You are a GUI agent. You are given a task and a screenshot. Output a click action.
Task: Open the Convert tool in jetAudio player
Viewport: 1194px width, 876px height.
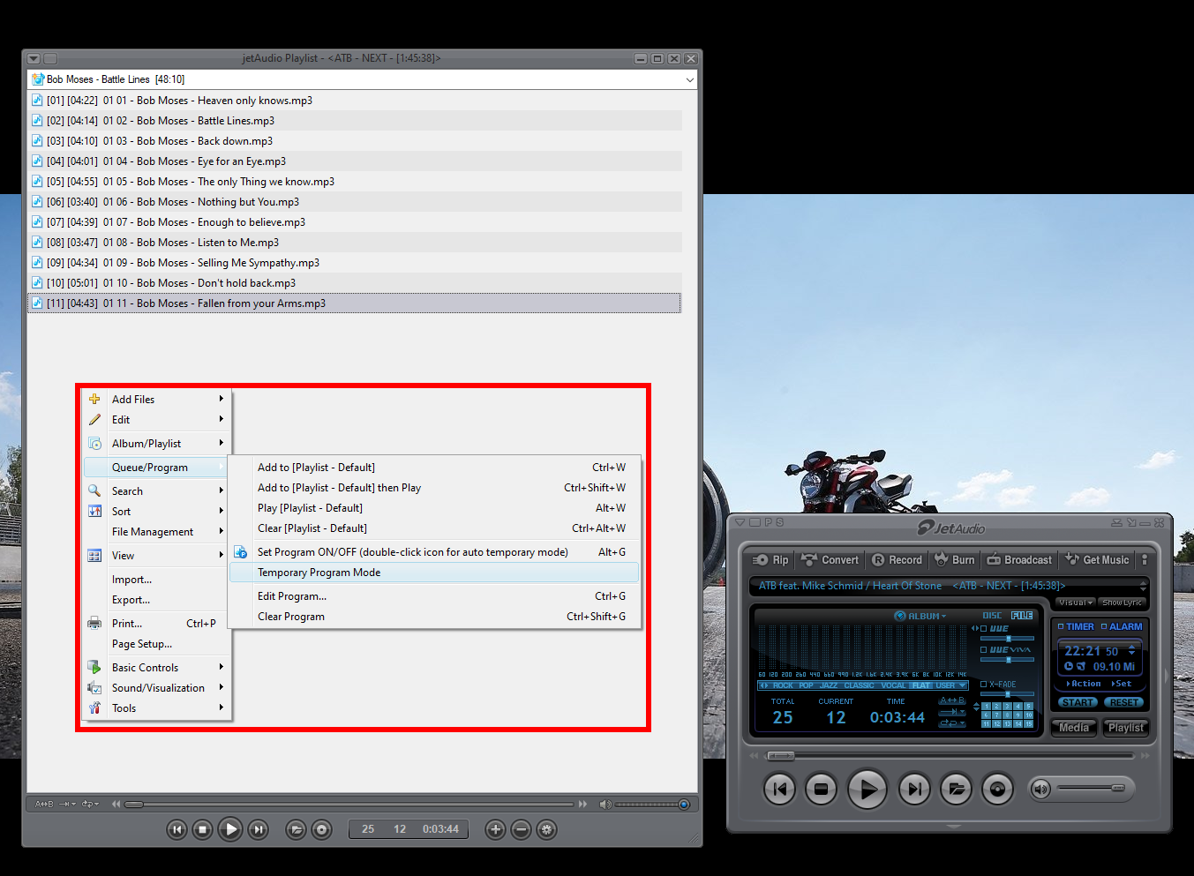point(830,559)
